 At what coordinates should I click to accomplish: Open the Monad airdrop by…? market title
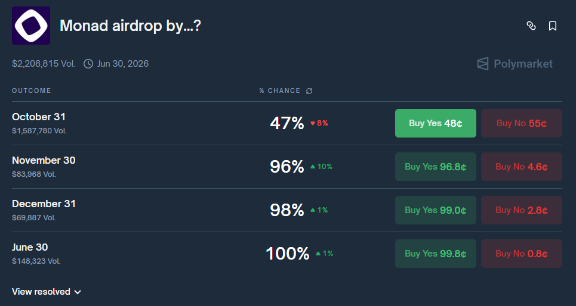(130, 26)
